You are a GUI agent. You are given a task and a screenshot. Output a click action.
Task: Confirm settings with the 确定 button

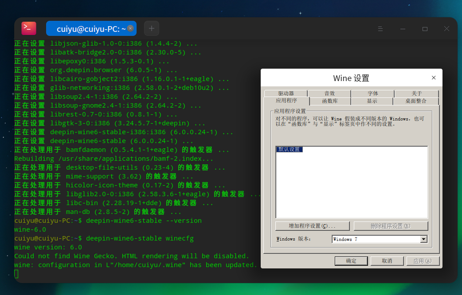[351, 261]
